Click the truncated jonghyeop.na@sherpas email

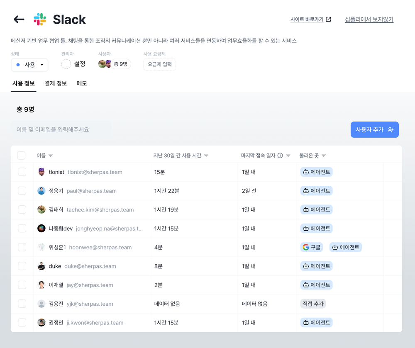[109, 229]
